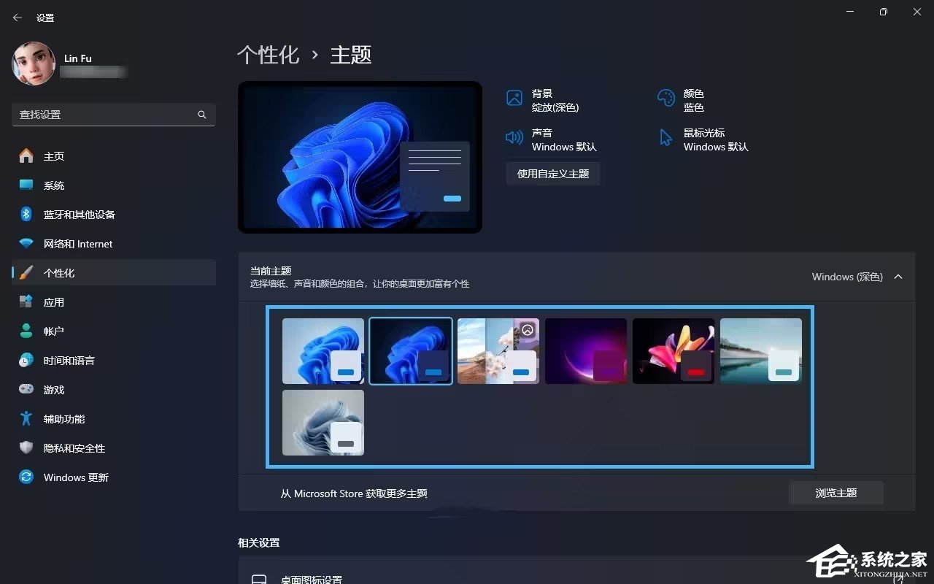Open the 个性化 breadcrumb link

click(268, 54)
